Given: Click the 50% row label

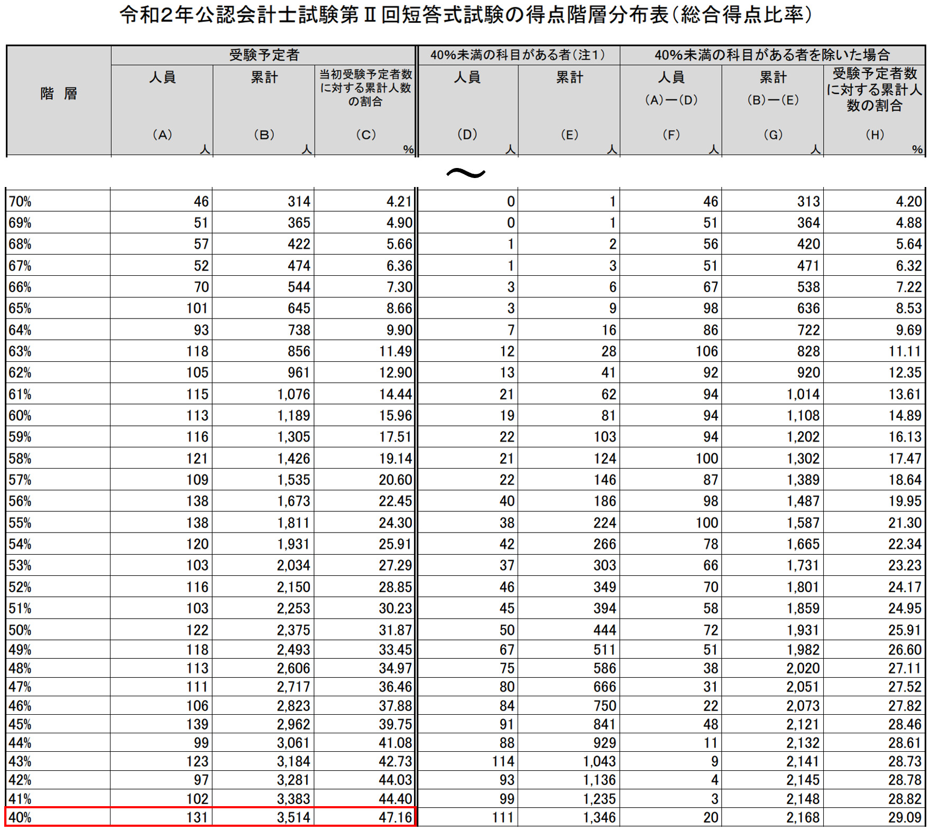Looking at the screenshot, I should pos(20,630).
